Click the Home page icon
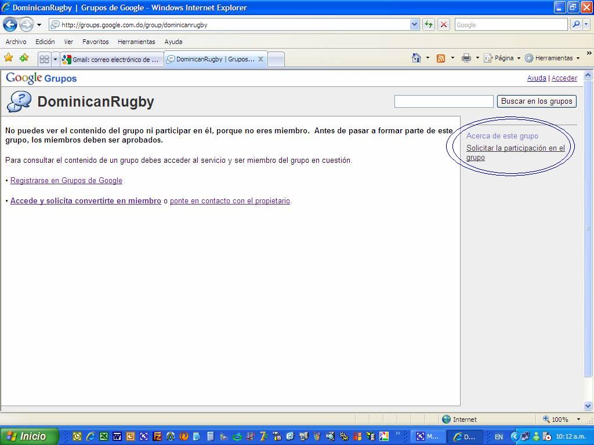The height and width of the screenshot is (445, 594). (x=416, y=58)
